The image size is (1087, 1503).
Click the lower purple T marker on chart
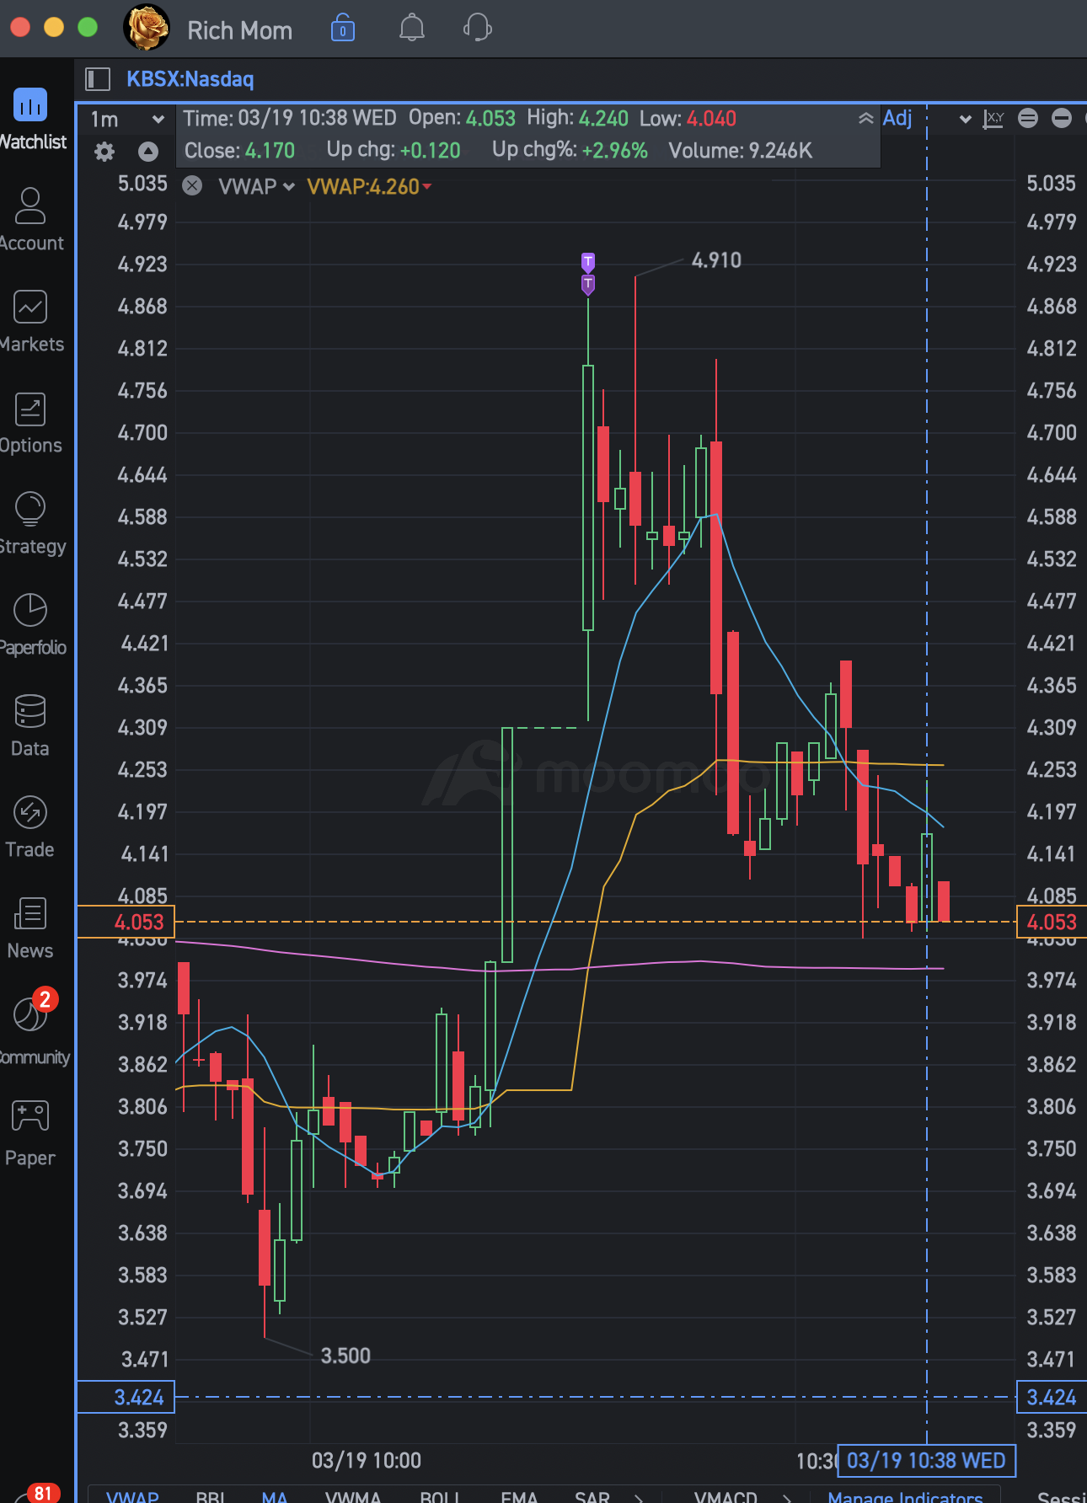coord(588,284)
